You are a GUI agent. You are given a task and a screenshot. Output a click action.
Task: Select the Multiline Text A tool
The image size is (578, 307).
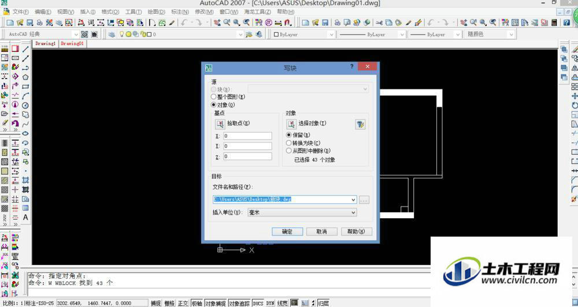25,218
